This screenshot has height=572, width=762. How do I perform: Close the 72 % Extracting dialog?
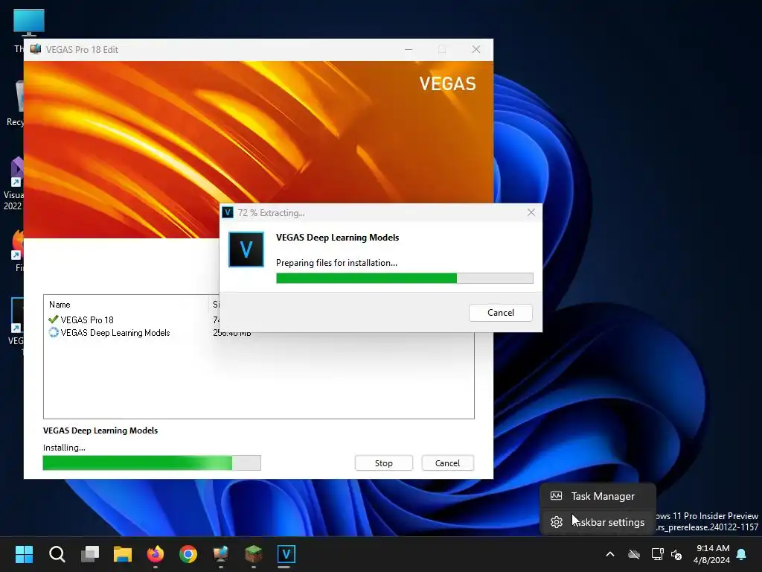531,212
